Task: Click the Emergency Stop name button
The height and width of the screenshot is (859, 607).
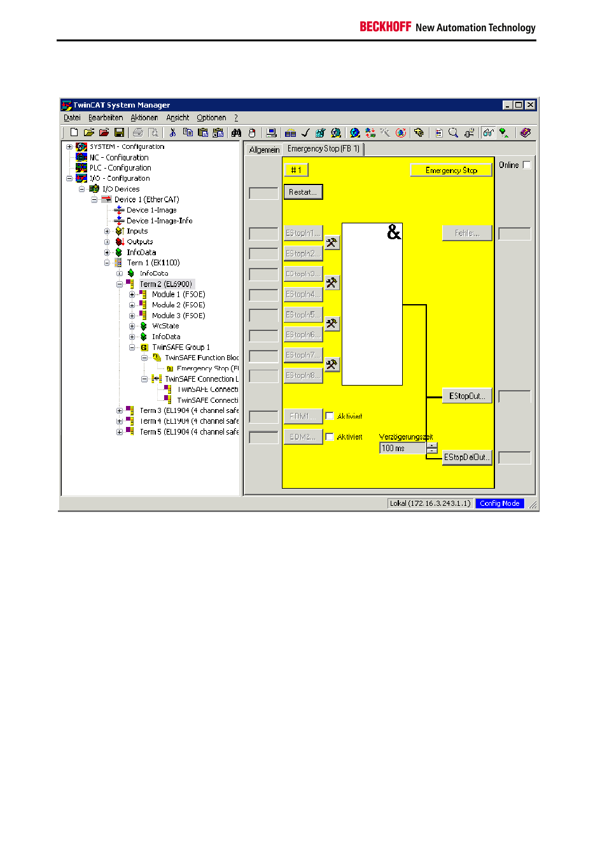Action: click(x=451, y=170)
